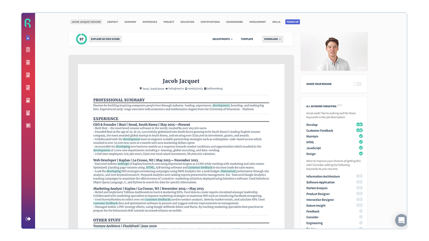
Task: Open the Experience tab
Action: coord(150,22)
